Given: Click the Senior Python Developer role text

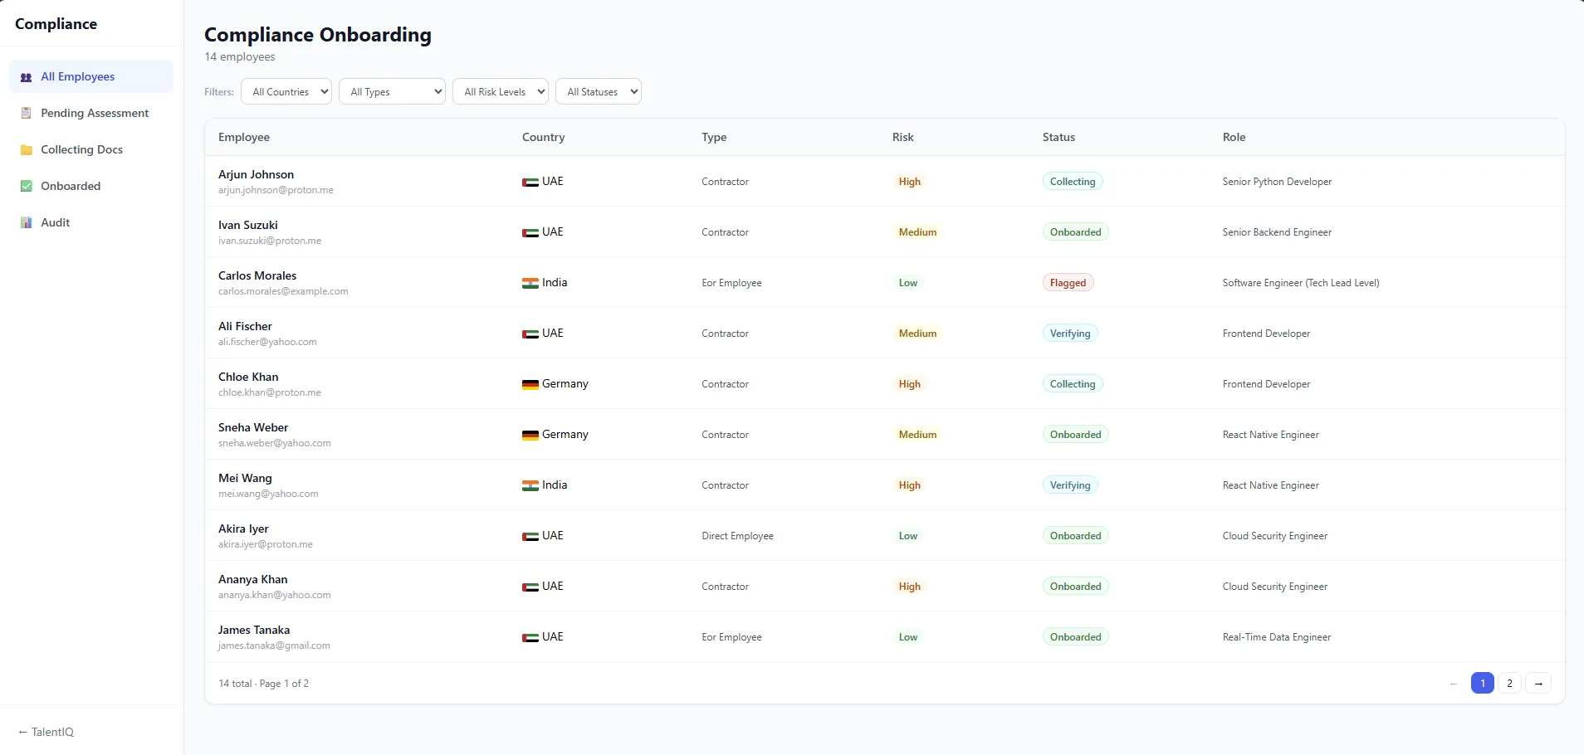Looking at the screenshot, I should coord(1277,182).
